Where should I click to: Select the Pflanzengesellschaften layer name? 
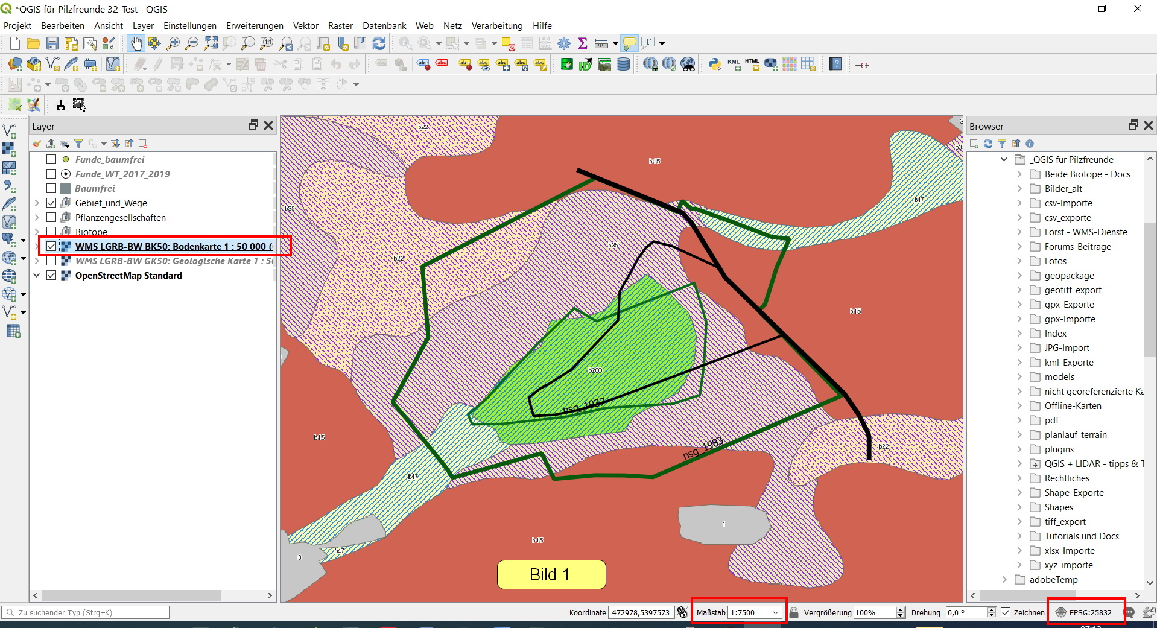(120, 218)
